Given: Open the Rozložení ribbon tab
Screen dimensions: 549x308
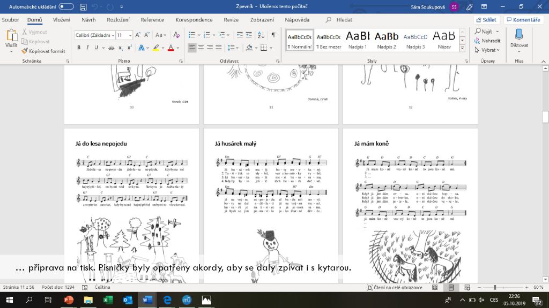Looking at the screenshot, I should (118, 20).
